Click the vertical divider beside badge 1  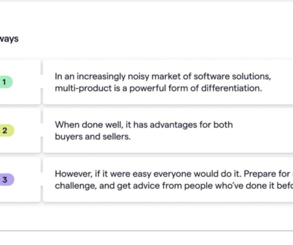(x=41, y=82)
